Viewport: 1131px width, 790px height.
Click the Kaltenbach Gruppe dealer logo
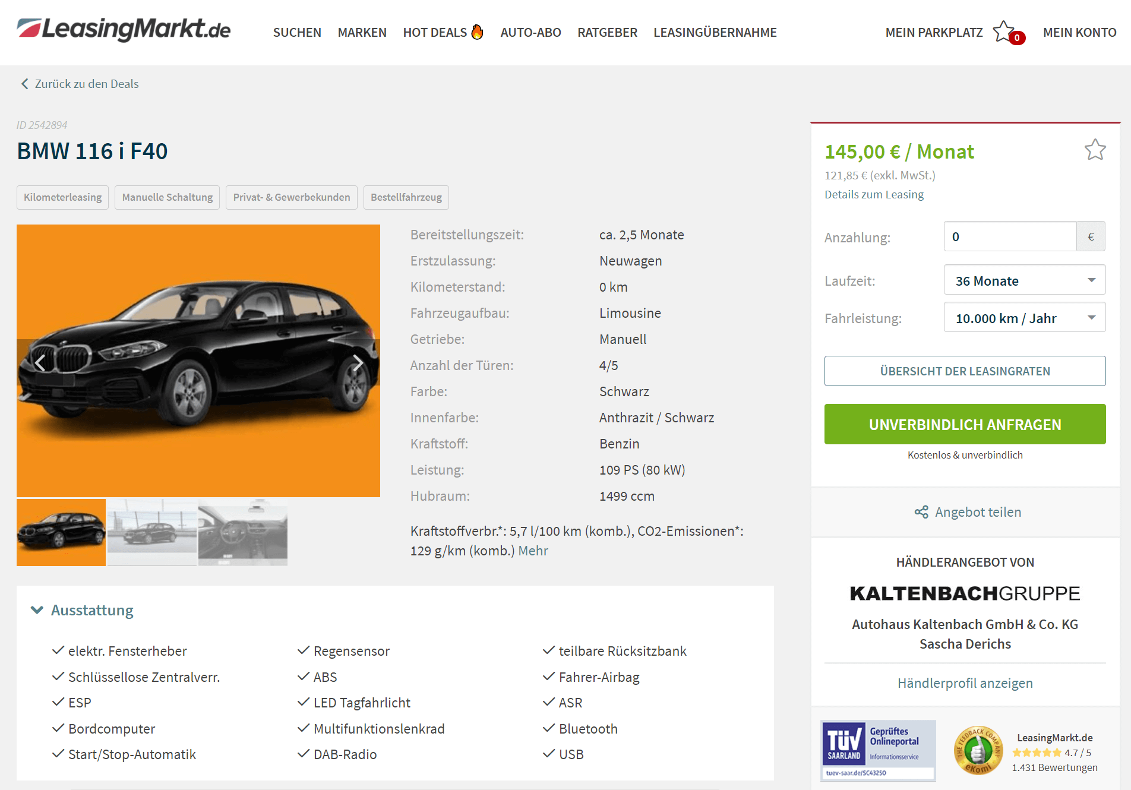pyautogui.click(x=965, y=593)
